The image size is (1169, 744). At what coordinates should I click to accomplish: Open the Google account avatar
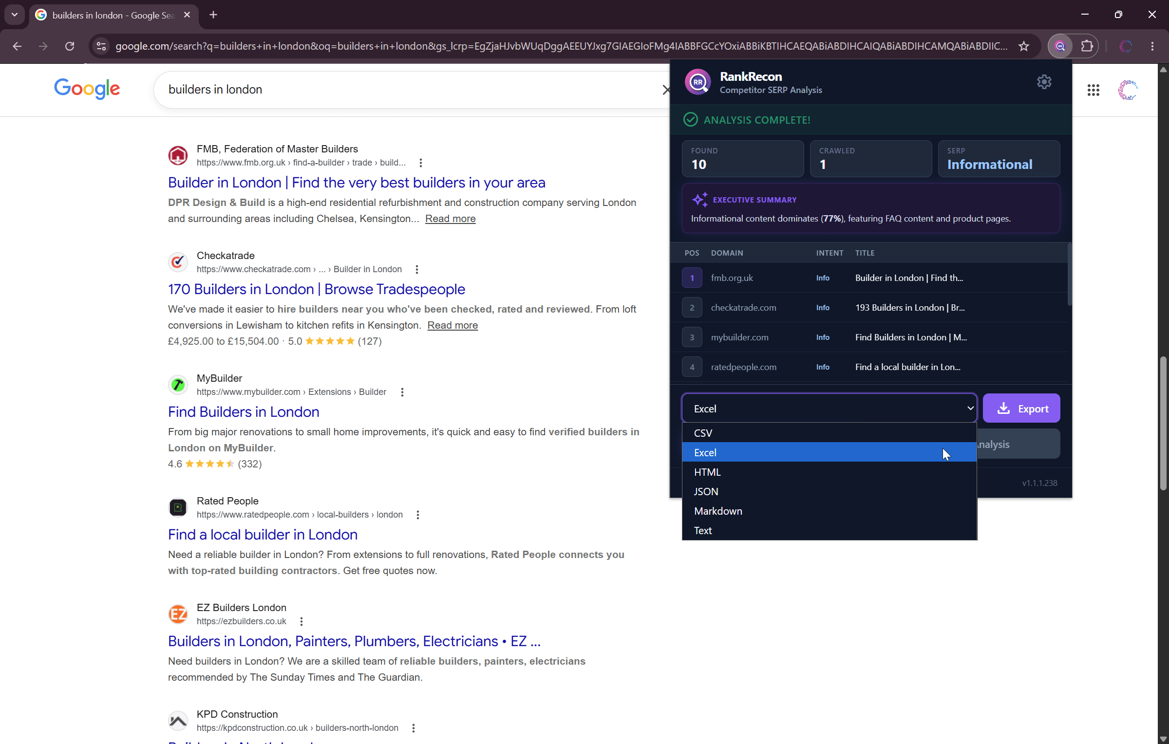tap(1128, 90)
